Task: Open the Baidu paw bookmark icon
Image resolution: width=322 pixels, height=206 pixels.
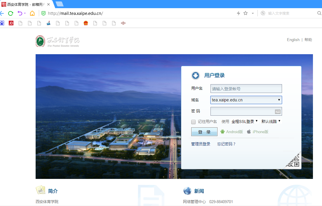Action: click(x=2, y=23)
